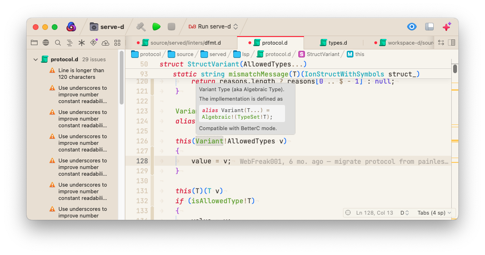Viewport: 485px width, 255px height.
Task: Open the Nova app logo menu
Action: [71, 27]
